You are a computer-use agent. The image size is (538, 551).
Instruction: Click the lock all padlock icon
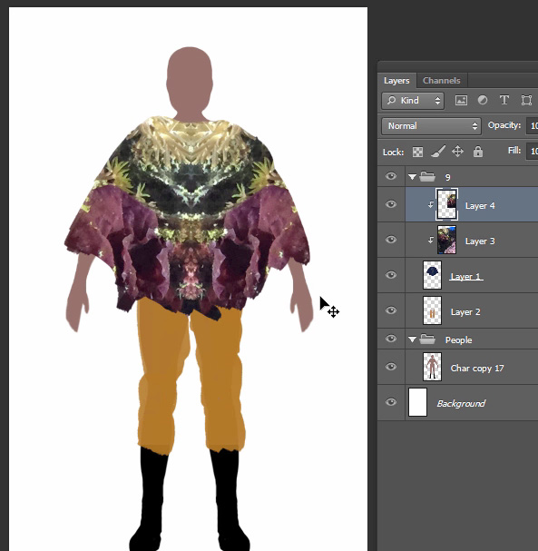click(x=477, y=152)
